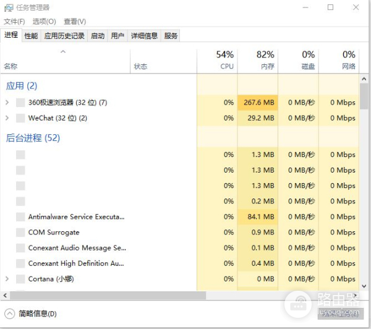Click the 360极速浏览器 process icon

20,103
